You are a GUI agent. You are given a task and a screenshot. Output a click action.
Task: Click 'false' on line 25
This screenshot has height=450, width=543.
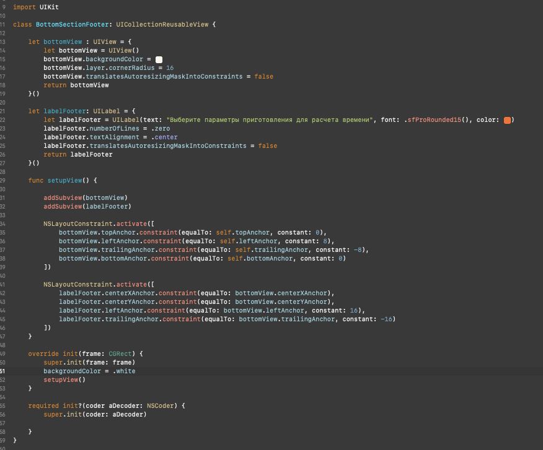pyautogui.click(x=267, y=146)
